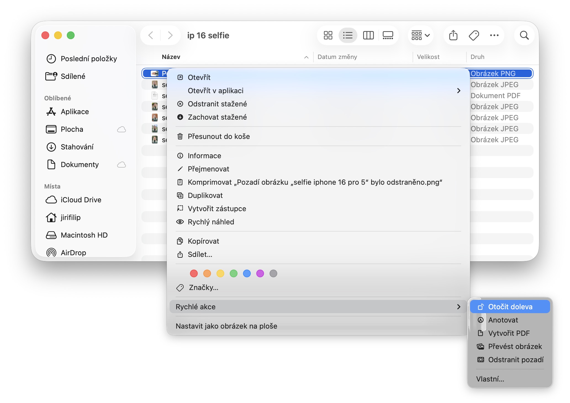Image resolution: width=570 pixels, height=403 pixels.
Task: Sort by Datum změny column header
Action: tap(337, 57)
